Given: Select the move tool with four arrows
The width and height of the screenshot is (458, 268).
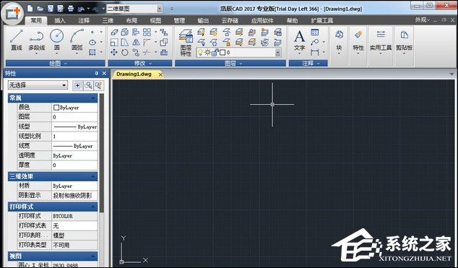Looking at the screenshot, I should 114,53.
